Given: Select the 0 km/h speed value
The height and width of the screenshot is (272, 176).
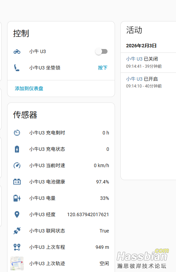Looking at the screenshot, I should (x=101, y=166).
